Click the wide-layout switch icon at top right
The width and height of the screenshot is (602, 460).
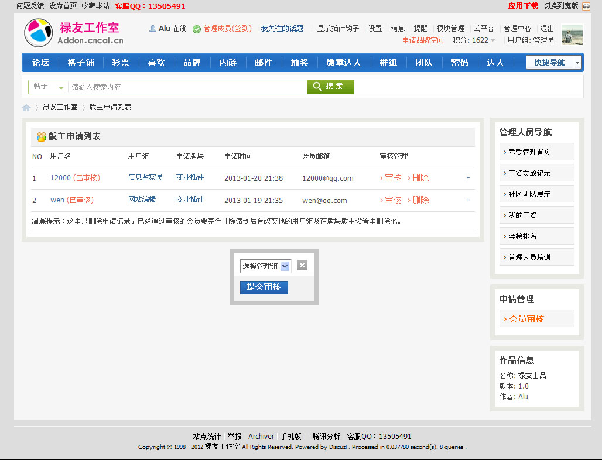pyautogui.click(x=586, y=6)
